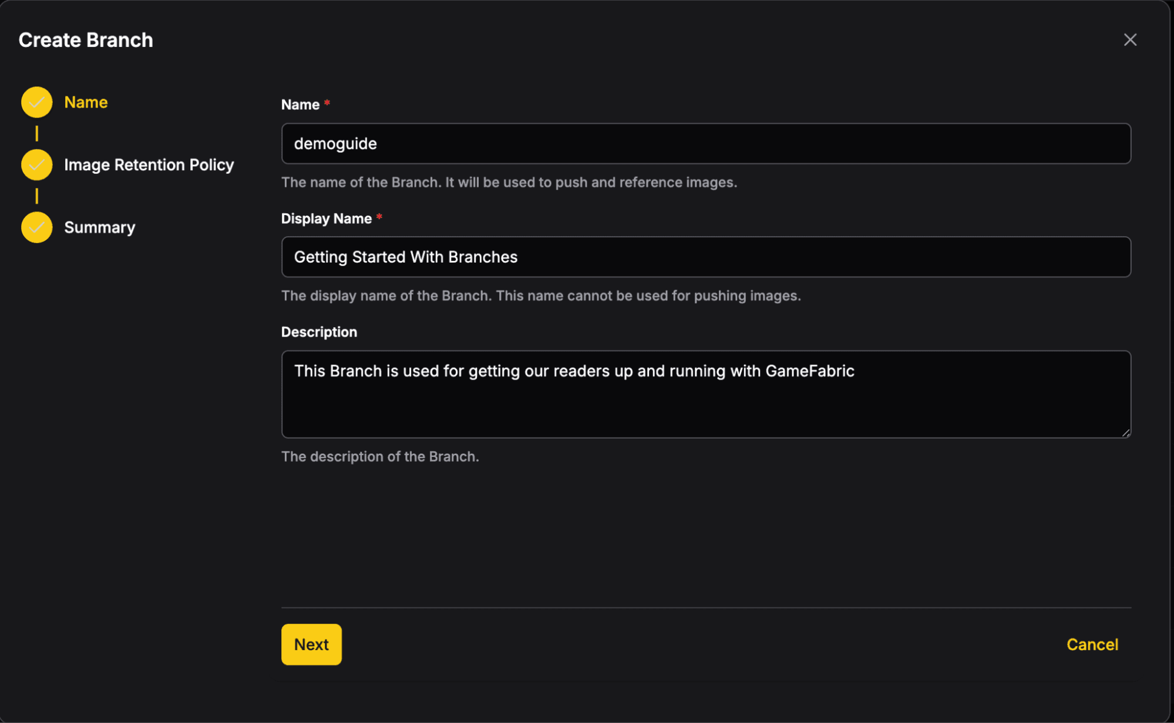Click inside the Description text area
The width and height of the screenshot is (1174, 723).
(x=706, y=394)
